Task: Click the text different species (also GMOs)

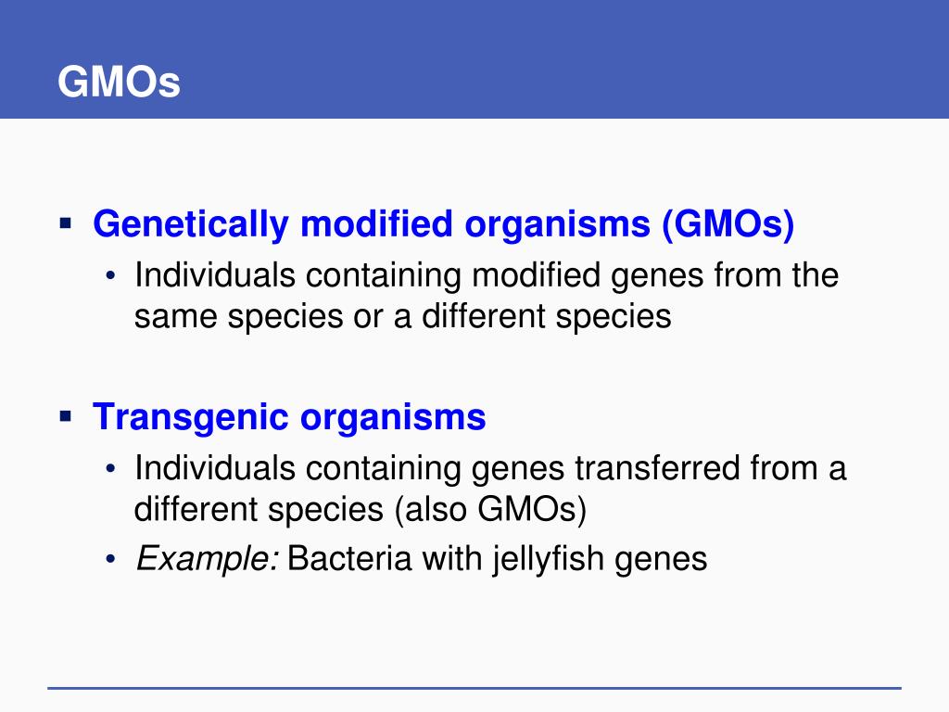Action: [x=361, y=509]
